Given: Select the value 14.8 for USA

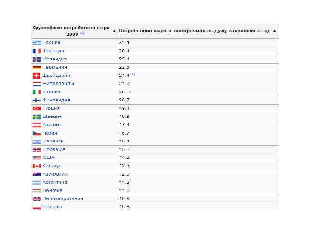Looking at the screenshot, I should [124, 157].
